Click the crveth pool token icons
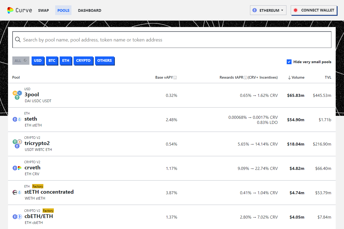This screenshot has height=229, width=344. click(17, 168)
